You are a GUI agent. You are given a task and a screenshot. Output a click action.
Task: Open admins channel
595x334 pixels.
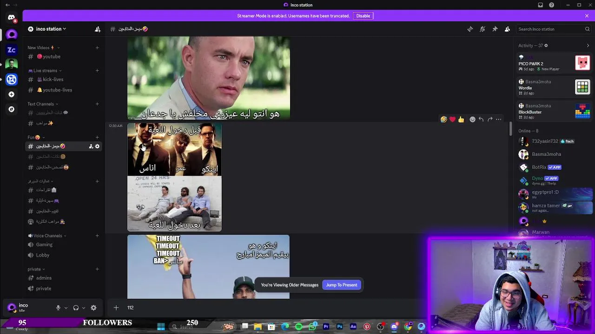tap(64, 278)
